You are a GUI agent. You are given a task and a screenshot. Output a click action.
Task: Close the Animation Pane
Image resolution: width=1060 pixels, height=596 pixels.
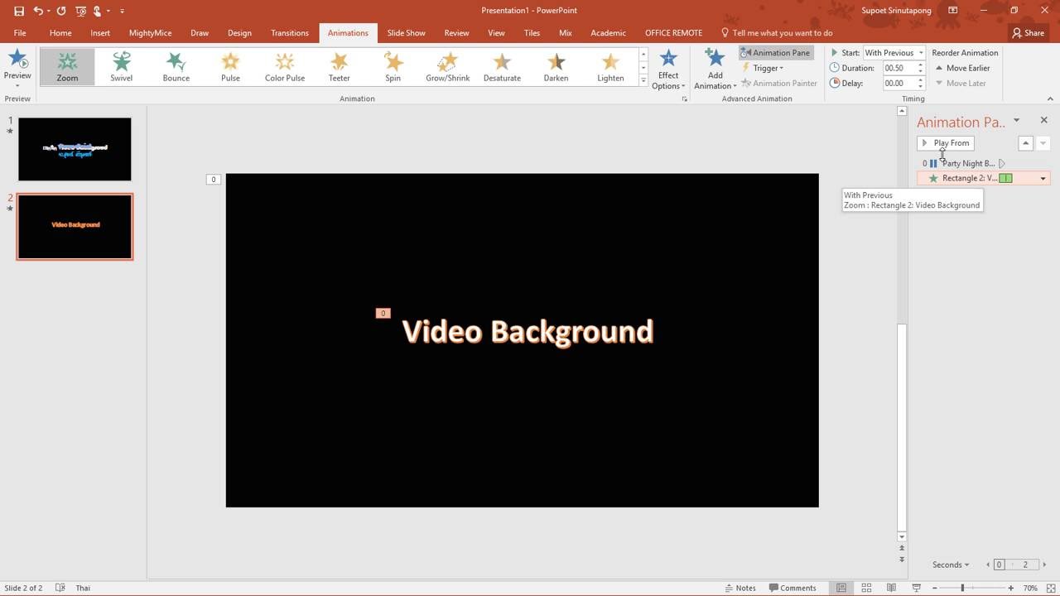click(1043, 120)
